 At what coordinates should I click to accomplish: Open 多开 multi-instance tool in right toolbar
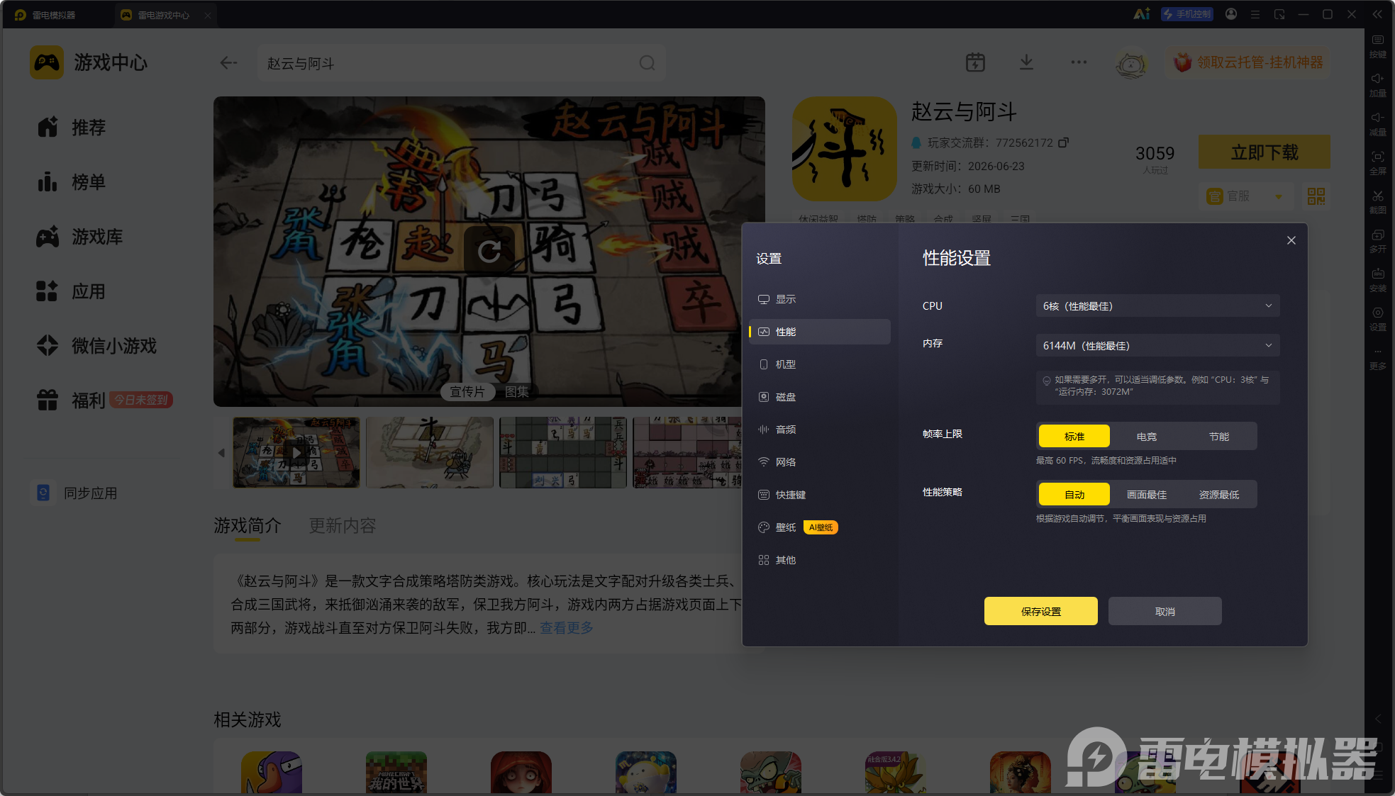pos(1377,241)
